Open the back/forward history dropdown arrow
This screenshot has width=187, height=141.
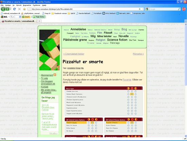[11, 9]
